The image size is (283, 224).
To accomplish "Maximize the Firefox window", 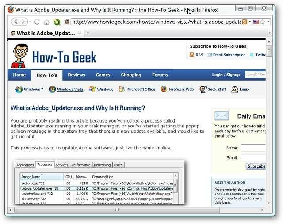I will click(250, 8).
